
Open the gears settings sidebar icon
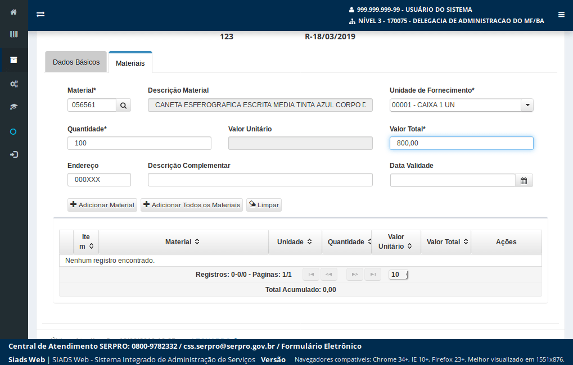pos(13,84)
